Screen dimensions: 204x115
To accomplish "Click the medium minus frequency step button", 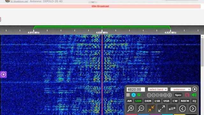I will [153, 95].
